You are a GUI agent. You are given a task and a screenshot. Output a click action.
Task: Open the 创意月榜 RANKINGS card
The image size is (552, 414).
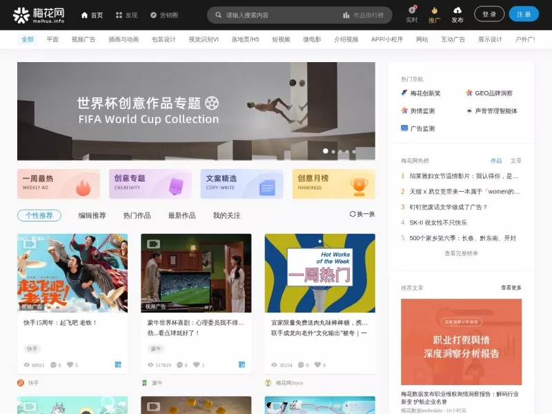(x=334, y=184)
